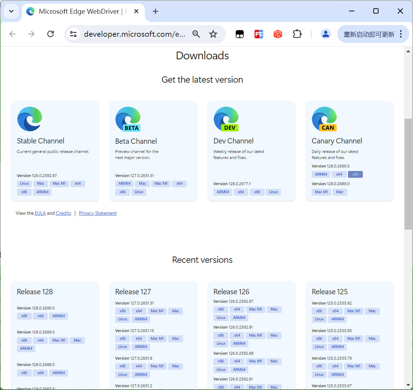Open the Credits link
This screenshot has width=413, height=390.
tap(64, 213)
